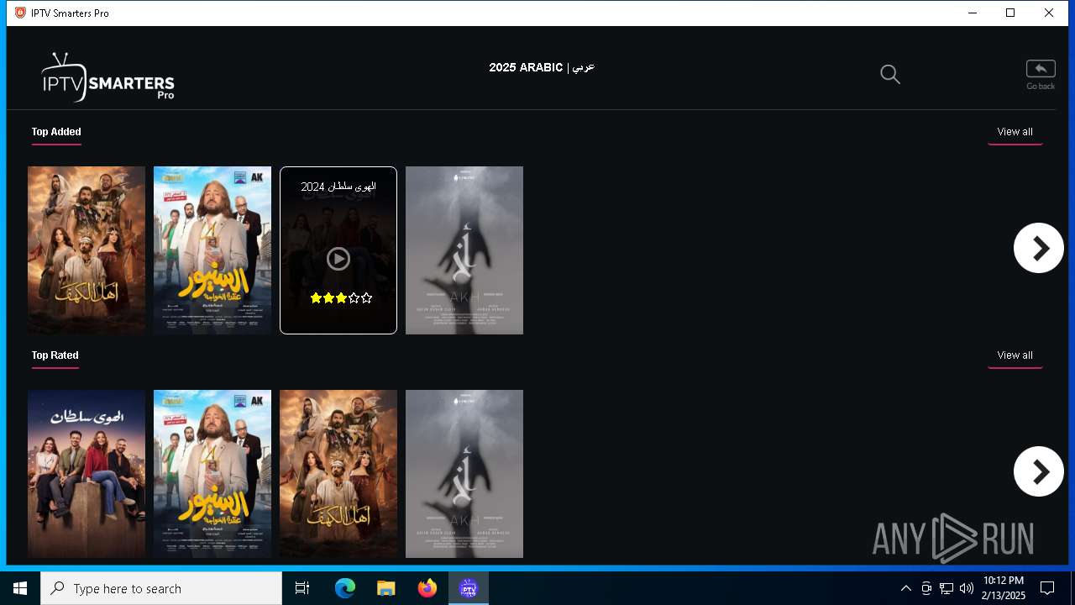Click the star rating on highlighted movie
Screen dimensions: 1075x605
[341, 298]
